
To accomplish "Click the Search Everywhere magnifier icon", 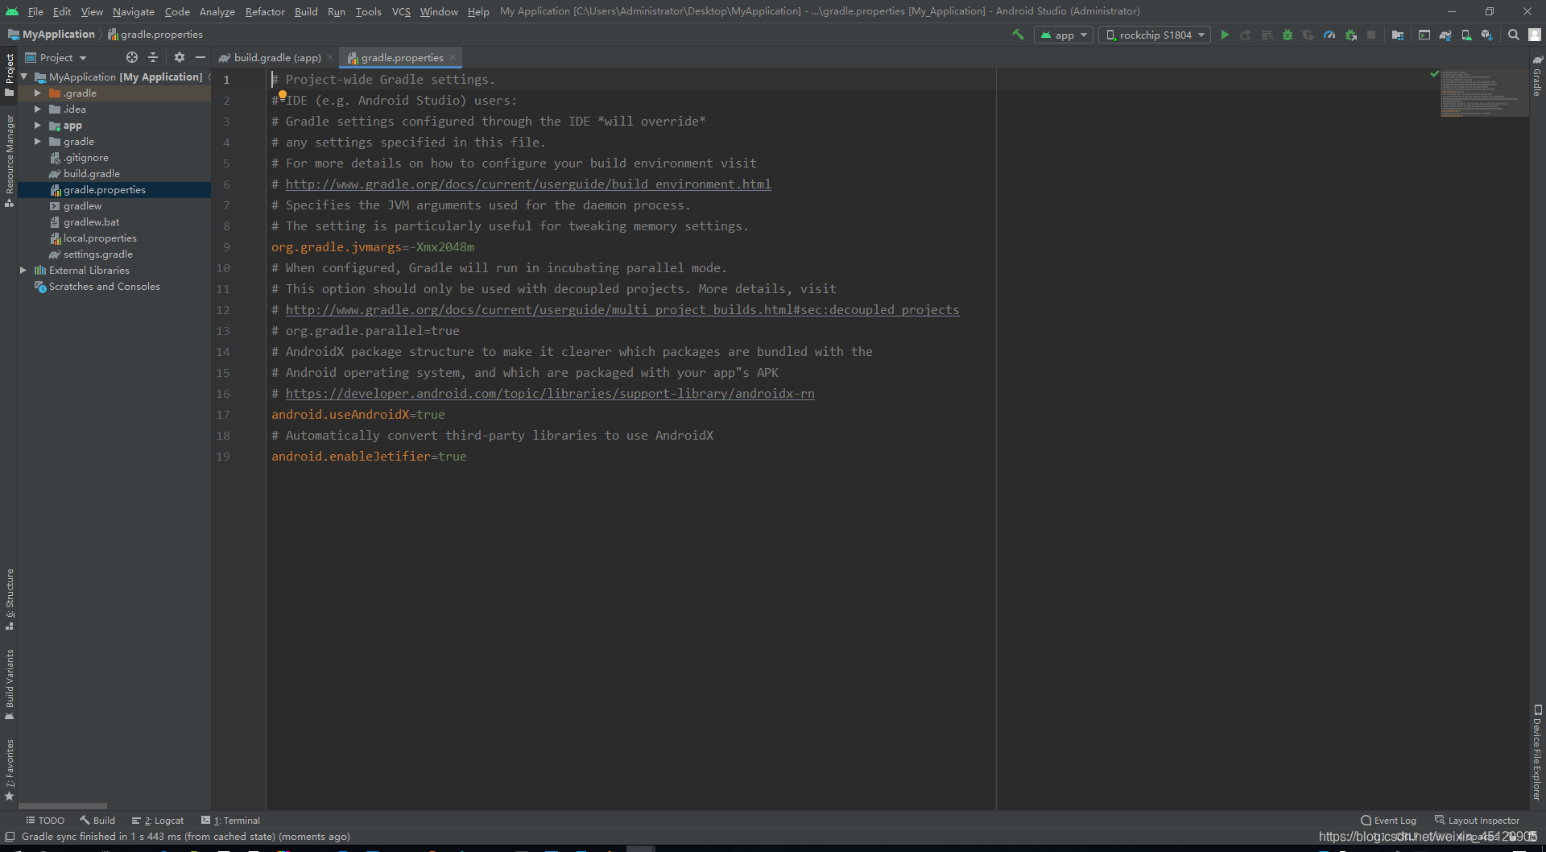I will tap(1514, 35).
